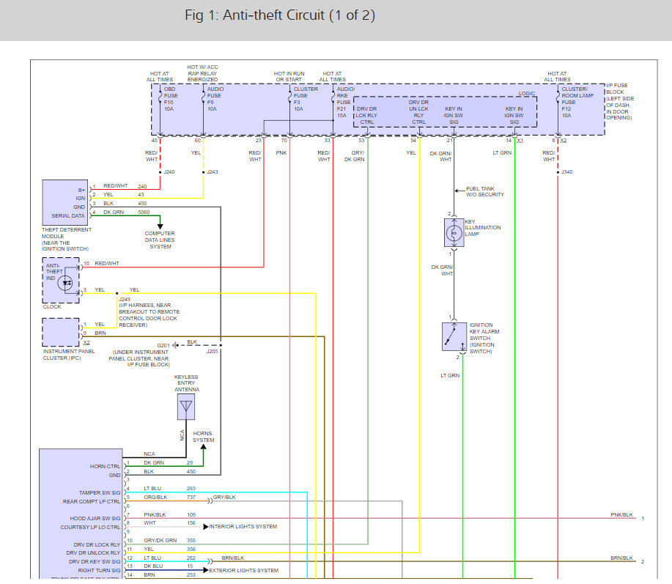Click the J249 splice dot on yellow wire
Image resolution: width=672 pixels, height=584 pixels.
pos(117,294)
